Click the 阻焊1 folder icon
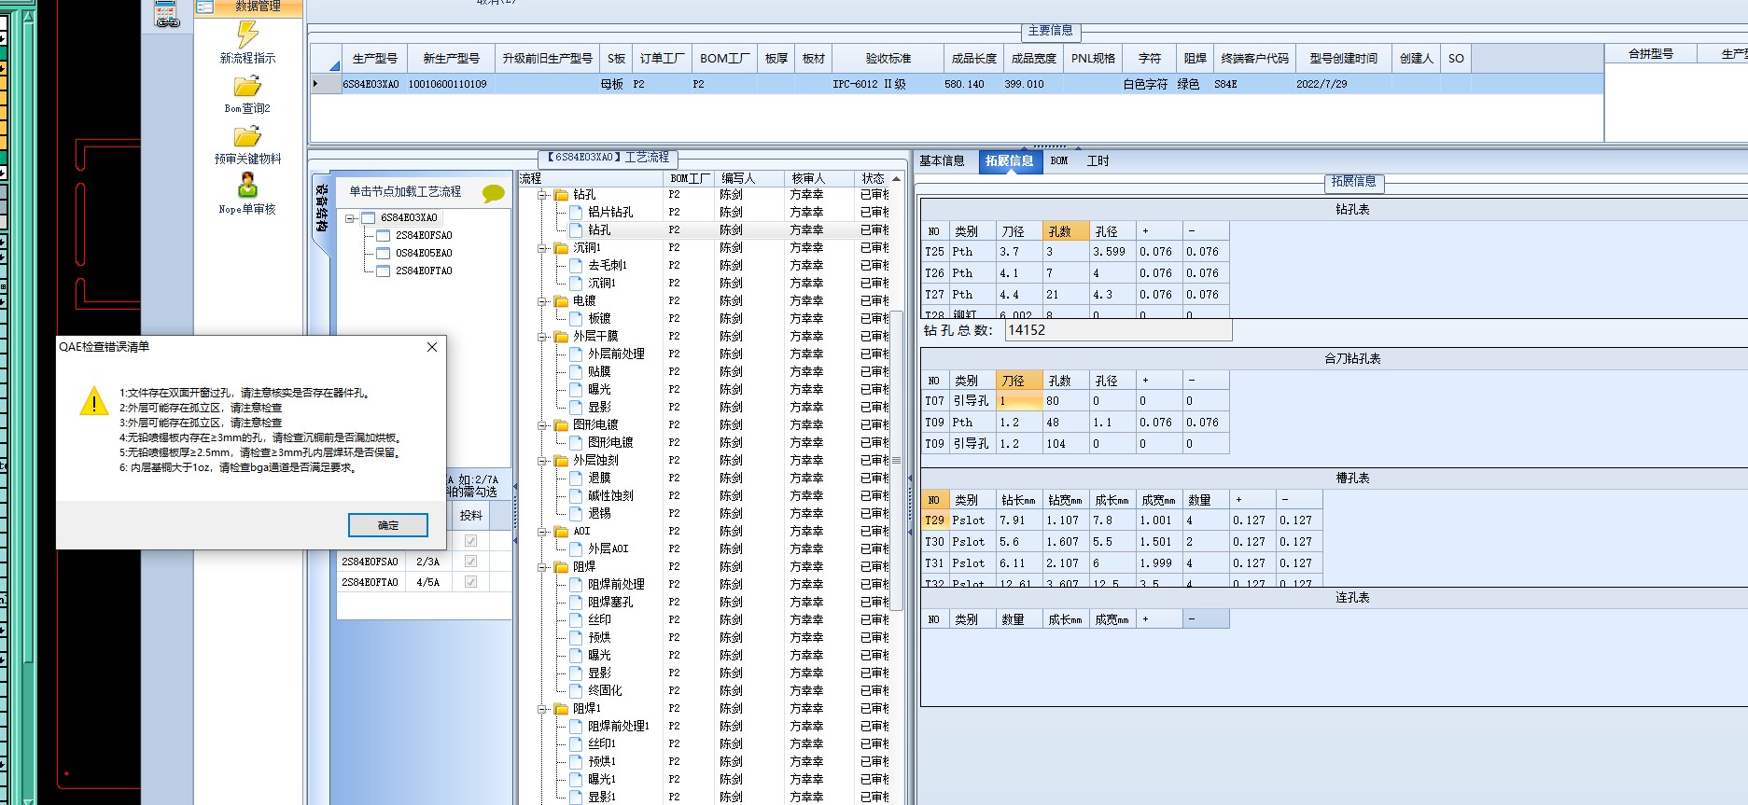The height and width of the screenshot is (805, 1748). pyautogui.click(x=561, y=709)
